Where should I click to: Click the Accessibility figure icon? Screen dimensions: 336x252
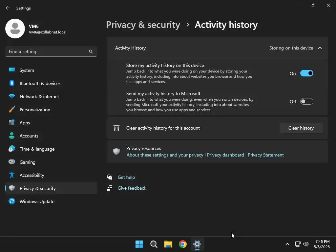tap(12, 175)
